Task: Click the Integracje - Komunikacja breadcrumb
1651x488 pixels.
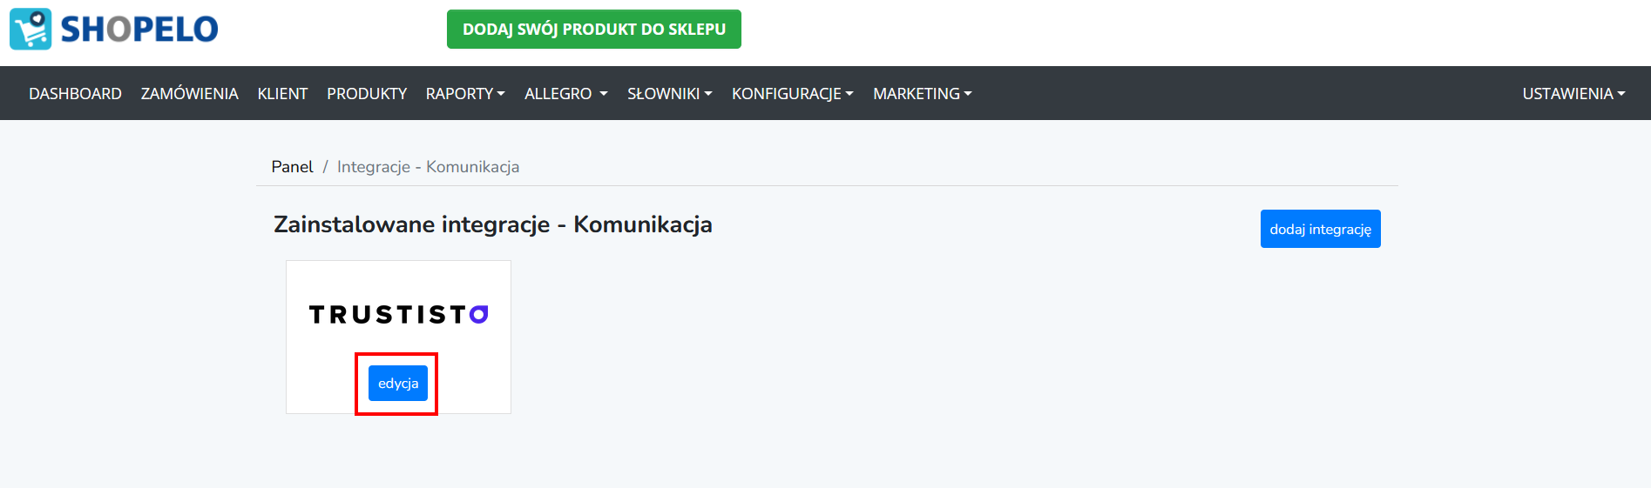Action: click(x=428, y=167)
